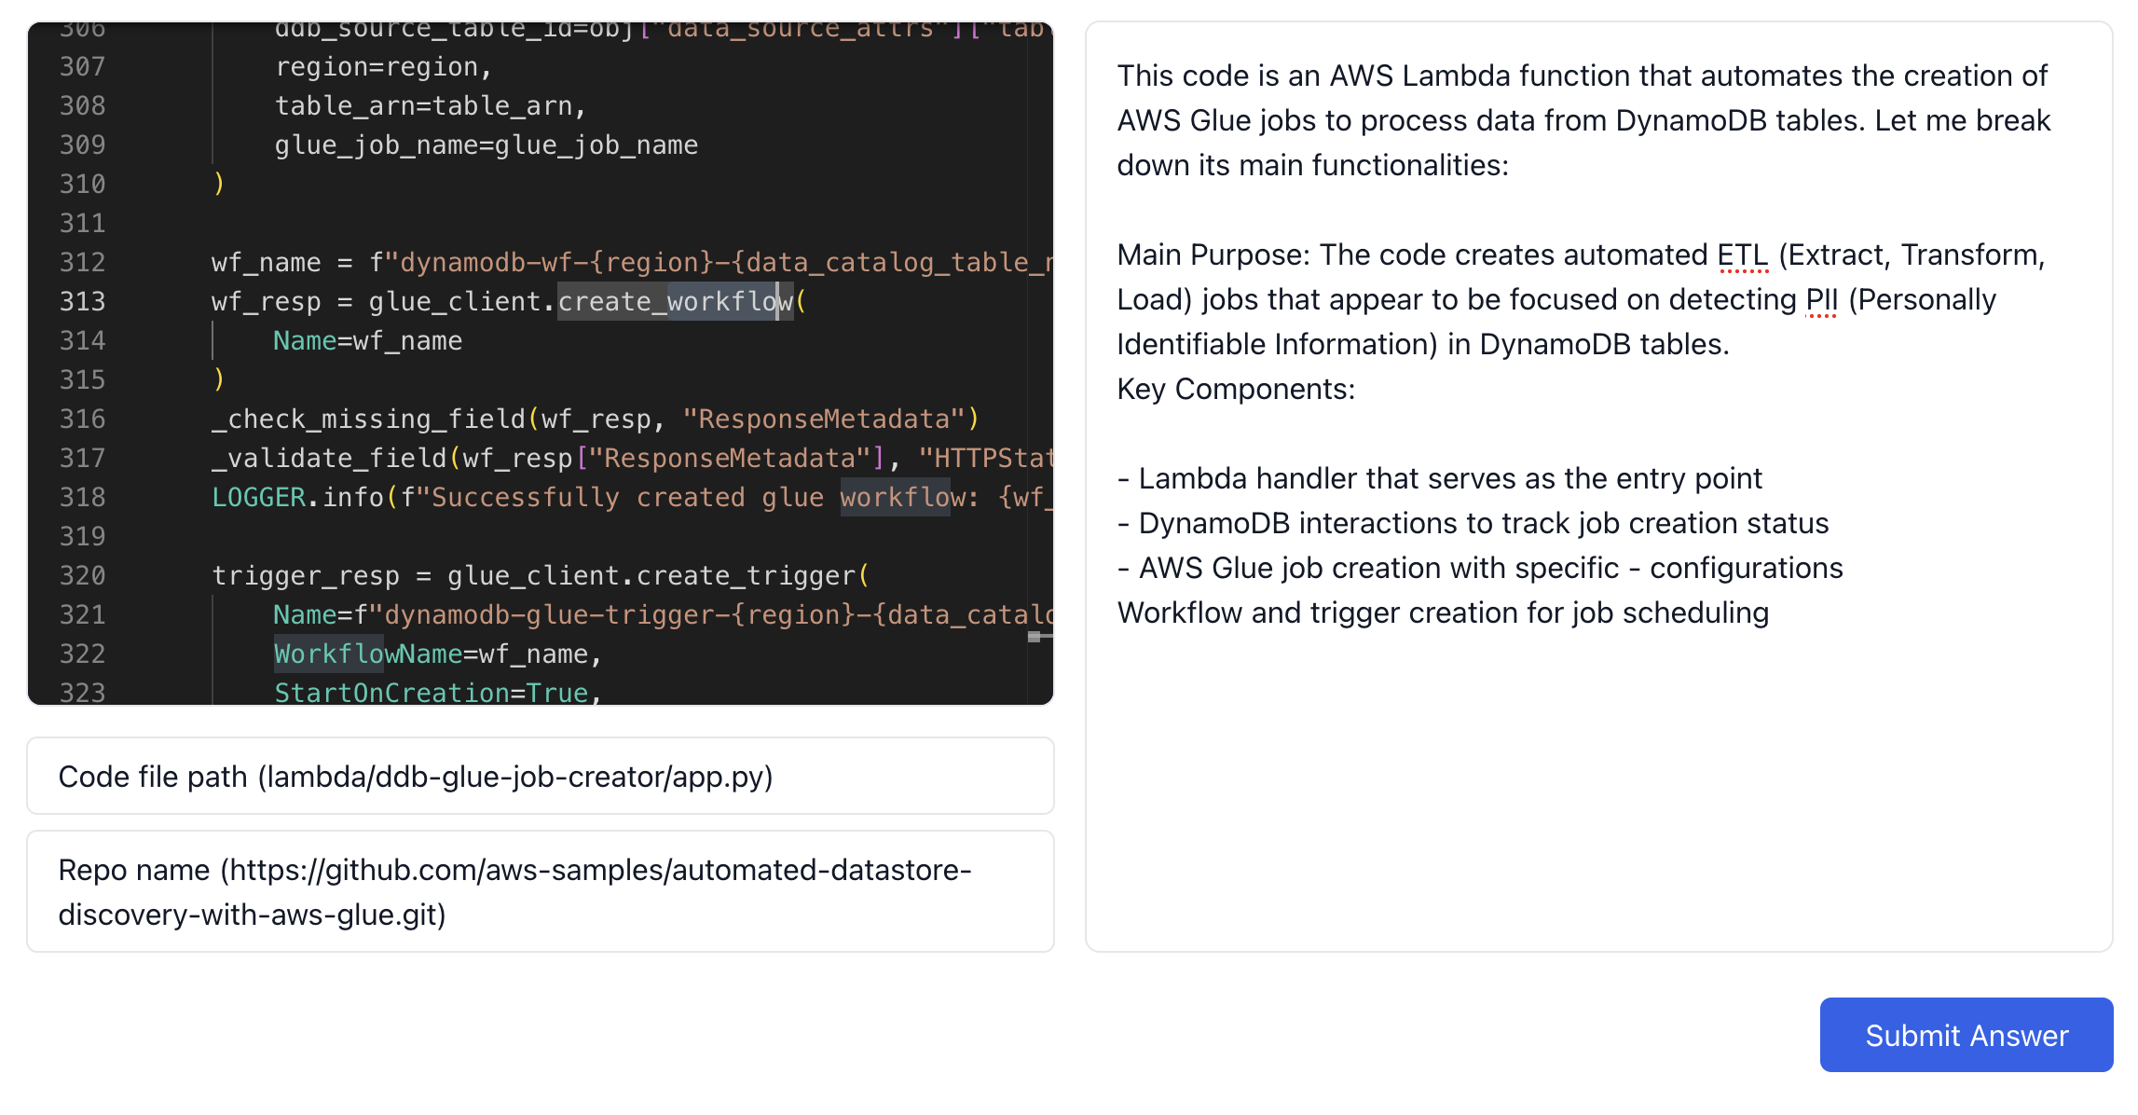This screenshot has width=2138, height=1115.
Task: Click the misspelled word ETL in answer
Action: click(x=1741, y=255)
